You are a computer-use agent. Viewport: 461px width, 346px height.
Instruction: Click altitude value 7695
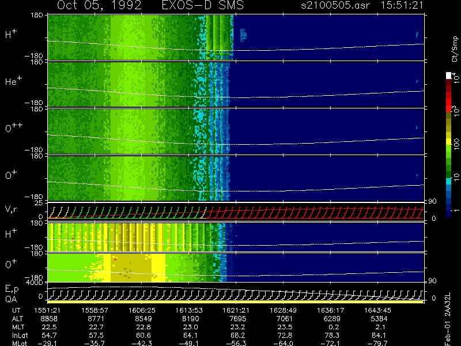tap(237, 319)
